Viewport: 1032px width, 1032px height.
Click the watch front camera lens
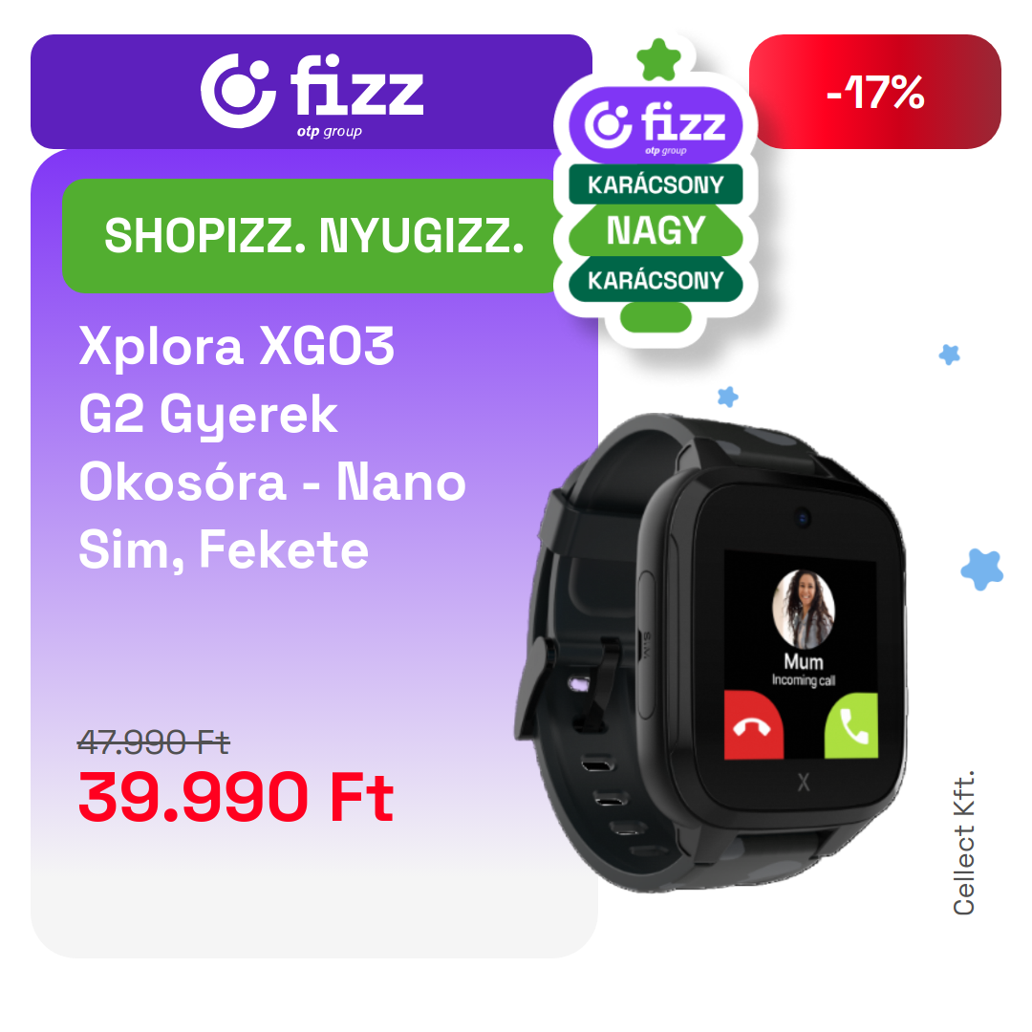click(802, 517)
